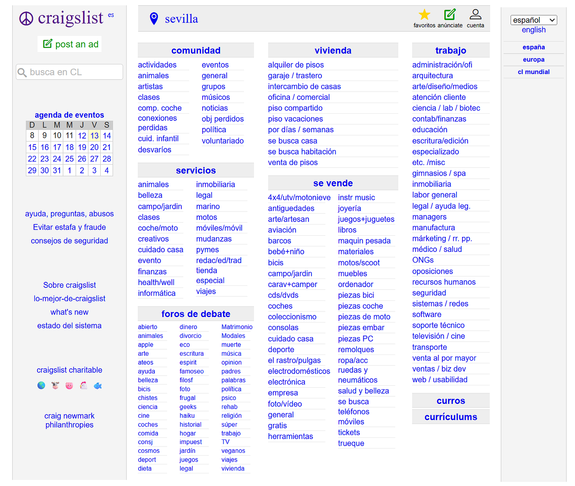The width and height of the screenshot is (575, 486).
Task: Click the pig emoji under craigslist charitable
Action: click(70, 385)
